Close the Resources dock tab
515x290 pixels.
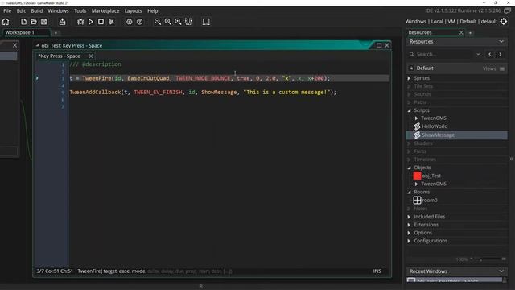pyautogui.click(x=461, y=32)
